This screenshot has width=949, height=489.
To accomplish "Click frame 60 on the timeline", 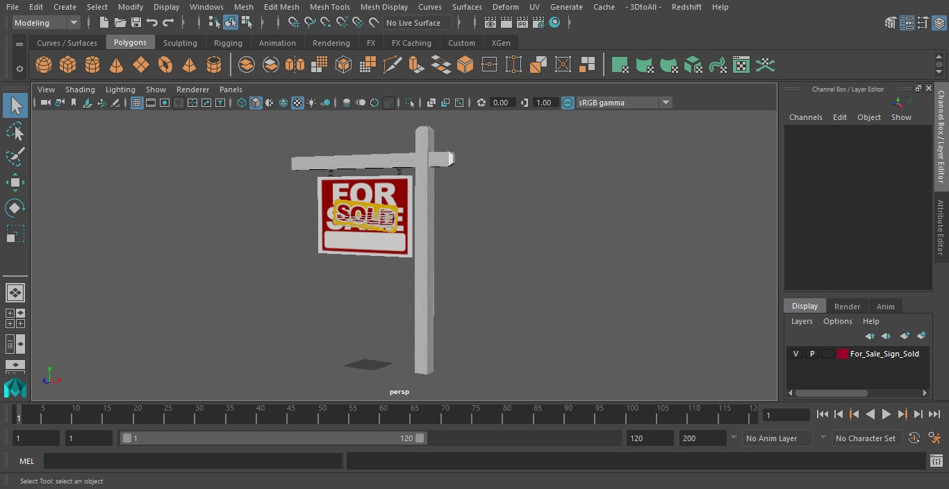I will (383, 414).
